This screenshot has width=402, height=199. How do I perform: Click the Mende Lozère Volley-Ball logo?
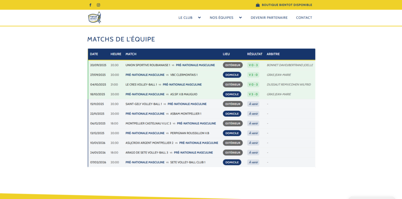pyautogui.click(x=95, y=18)
